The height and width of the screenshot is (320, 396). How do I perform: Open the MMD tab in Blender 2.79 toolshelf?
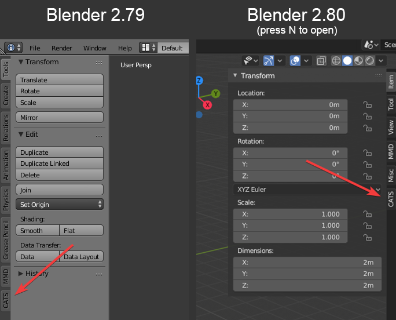pyautogui.click(x=6, y=277)
